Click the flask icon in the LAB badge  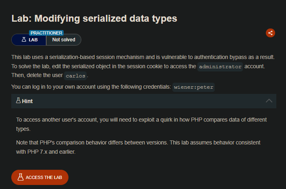[24, 40]
